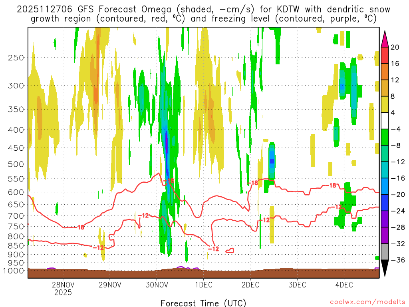This screenshot has width=409, height=307.
Task: Select the 30NOV date label
Action: pyautogui.click(x=157, y=285)
